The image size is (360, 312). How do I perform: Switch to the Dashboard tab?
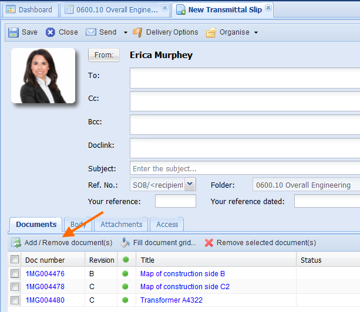[x=30, y=10]
